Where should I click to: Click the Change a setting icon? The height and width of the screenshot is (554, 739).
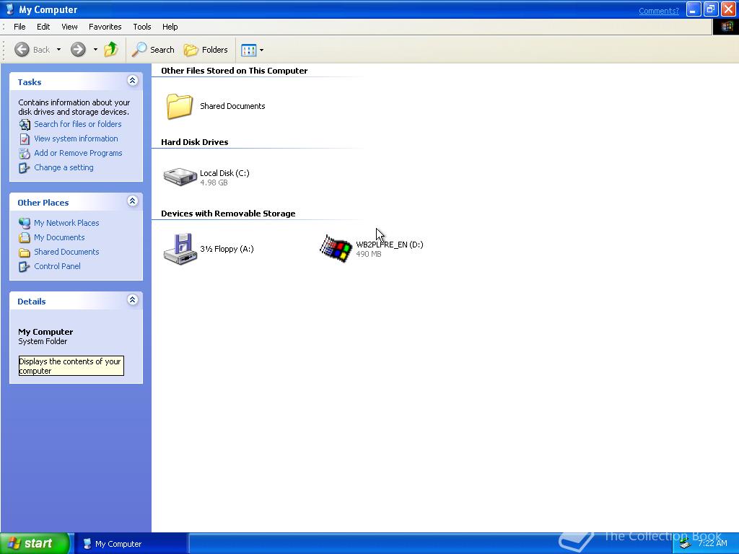(25, 167)
